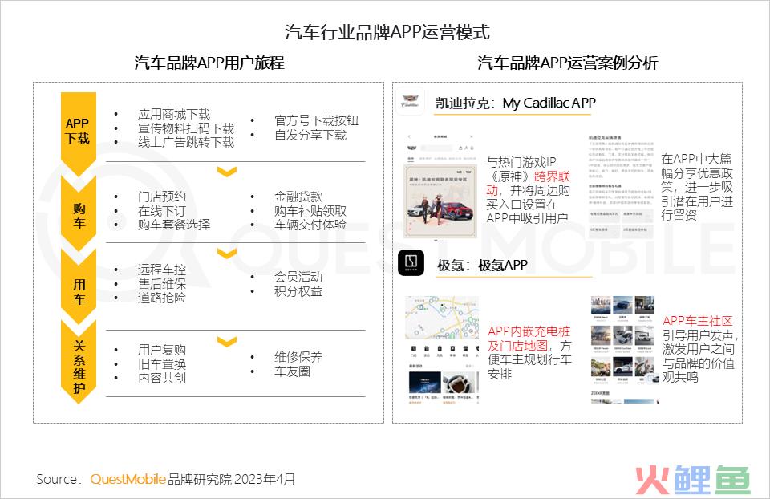
Task: Click the "金融贷款" bullet
Action: [x=298, y=197]
